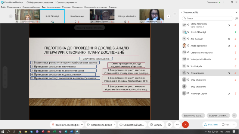Click Остановить видео
The image size is (239, 134).
click(100, 125)
